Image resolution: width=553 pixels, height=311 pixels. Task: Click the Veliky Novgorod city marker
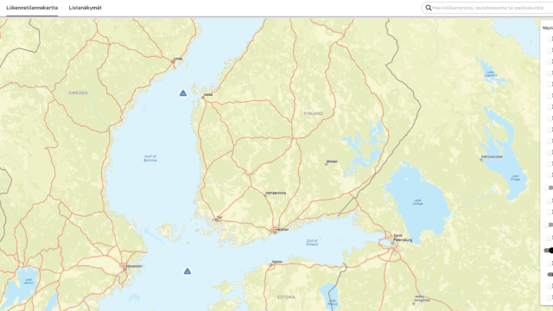(x=413, y=303)
